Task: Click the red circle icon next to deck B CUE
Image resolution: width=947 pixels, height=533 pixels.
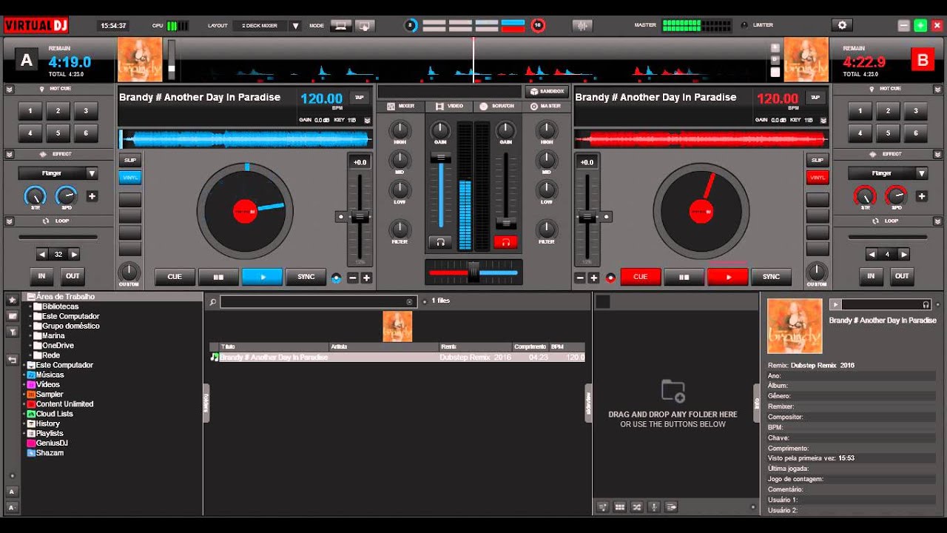Action: click(610, 278)
